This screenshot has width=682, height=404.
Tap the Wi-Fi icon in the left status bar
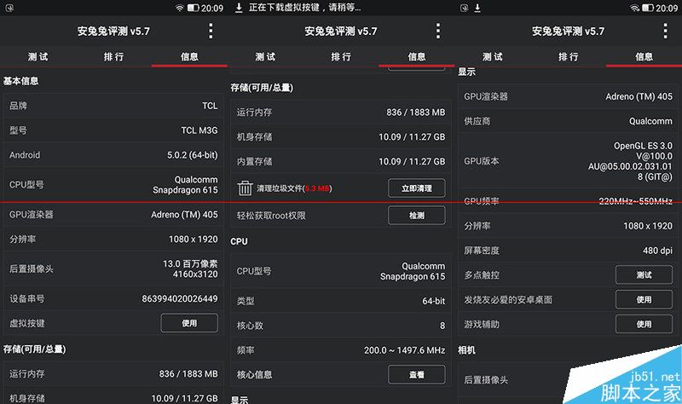tap(180, 8)
